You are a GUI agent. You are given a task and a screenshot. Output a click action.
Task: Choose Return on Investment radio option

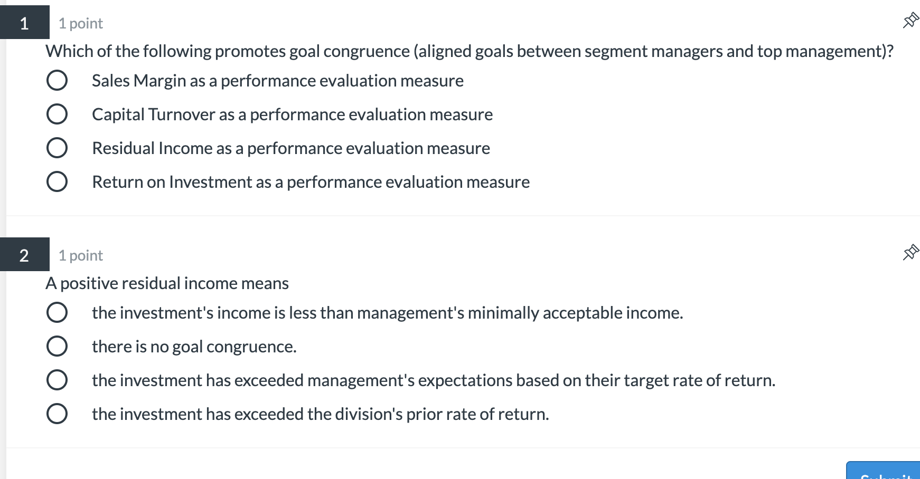pos(57,181)
